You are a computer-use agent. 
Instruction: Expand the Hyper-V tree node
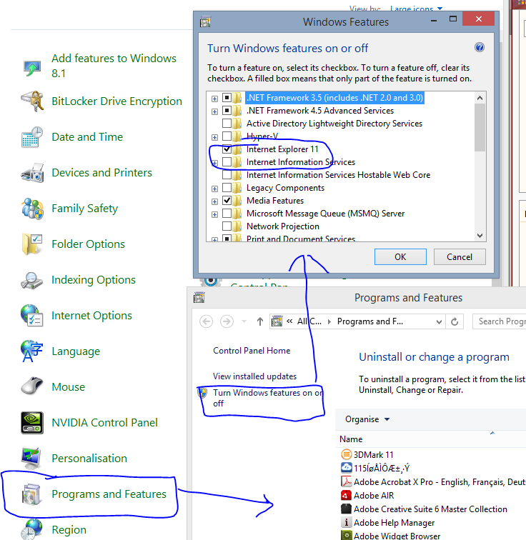pyautogui.click(x=214, y=137)
